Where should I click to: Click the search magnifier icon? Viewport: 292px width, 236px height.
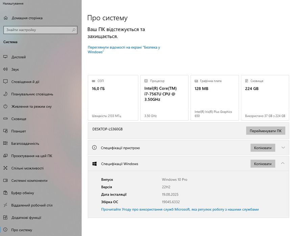coord(74,30)
